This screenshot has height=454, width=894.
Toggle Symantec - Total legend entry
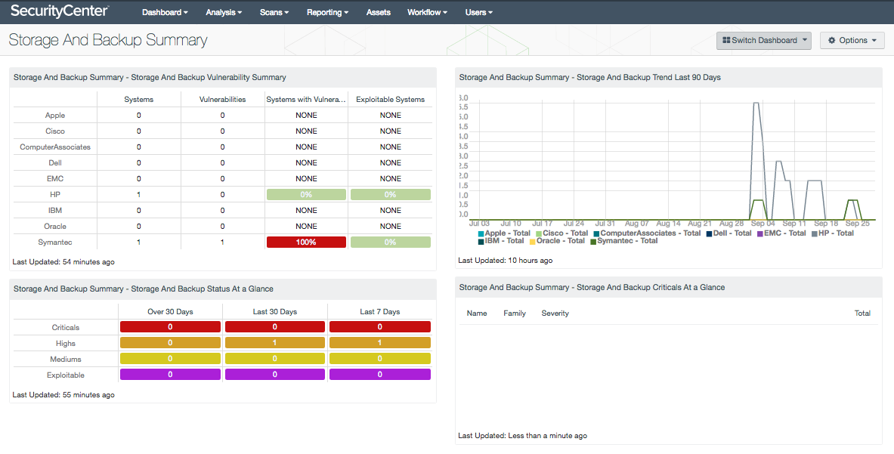623,241
